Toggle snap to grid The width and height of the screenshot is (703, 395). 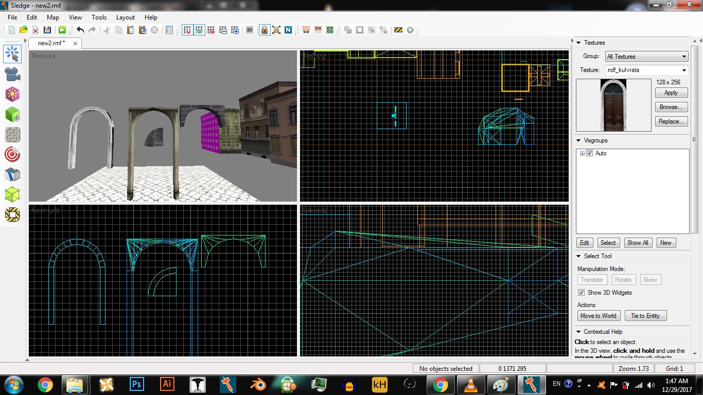[x=187, y=30]
